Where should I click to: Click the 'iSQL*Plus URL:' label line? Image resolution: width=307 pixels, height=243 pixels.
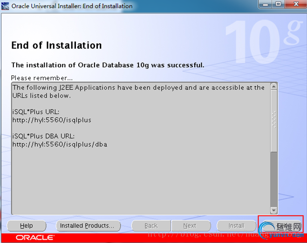click(x=36, y=112)
